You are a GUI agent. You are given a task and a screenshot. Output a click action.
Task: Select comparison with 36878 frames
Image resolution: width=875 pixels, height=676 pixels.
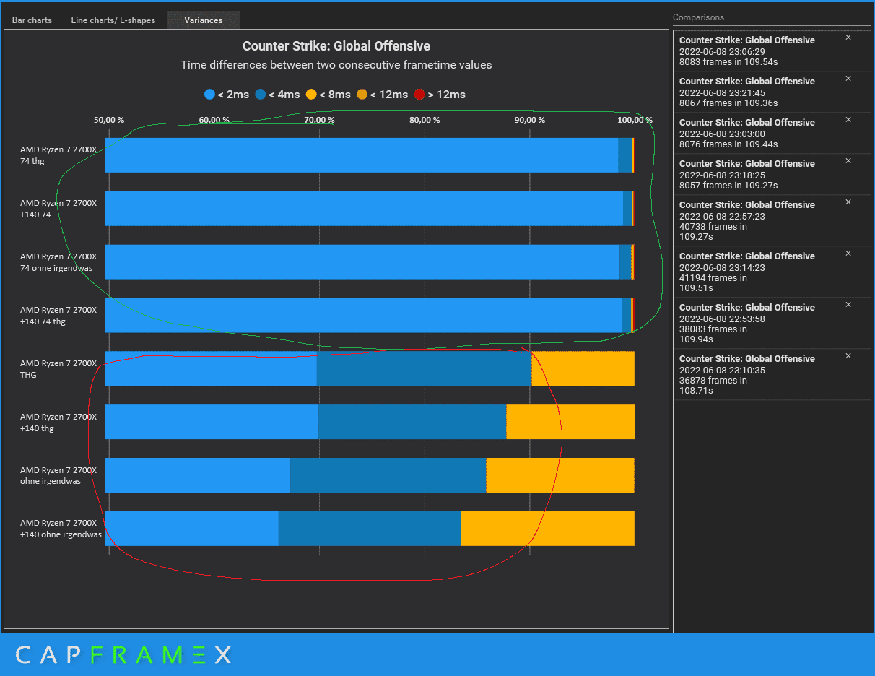[772, 374]
